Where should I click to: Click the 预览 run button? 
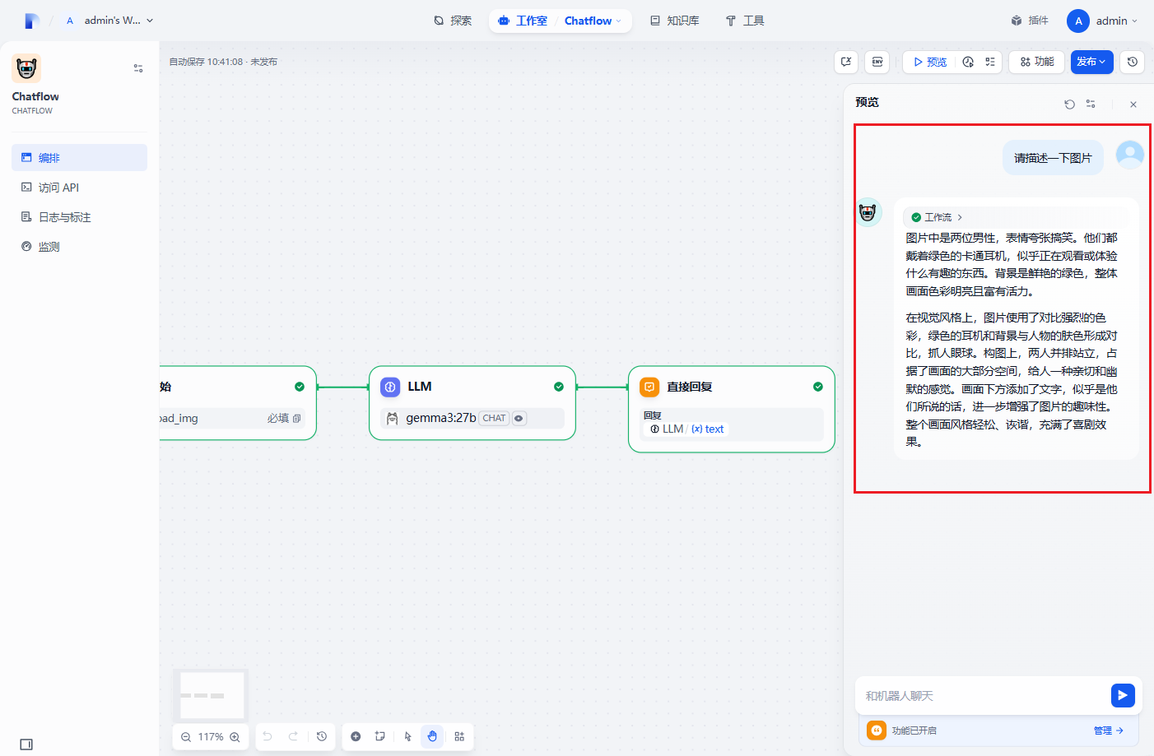[x=930, y=62]
